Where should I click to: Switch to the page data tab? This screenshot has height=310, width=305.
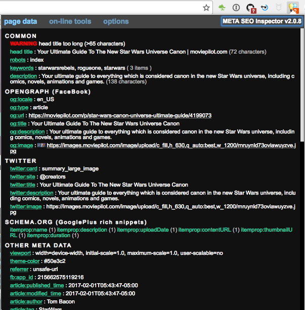(x=21, y=21)
